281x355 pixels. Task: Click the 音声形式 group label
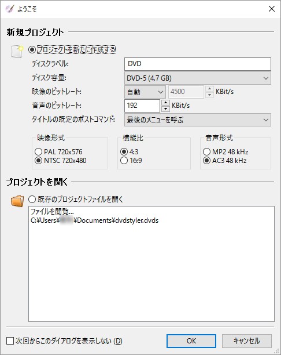pos(219,138)
